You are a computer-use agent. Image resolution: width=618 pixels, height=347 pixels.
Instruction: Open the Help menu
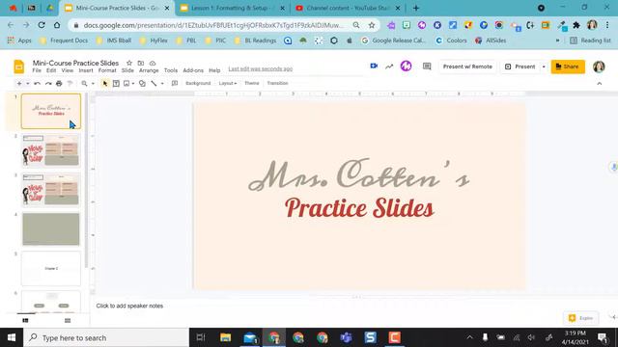(214, 70)
